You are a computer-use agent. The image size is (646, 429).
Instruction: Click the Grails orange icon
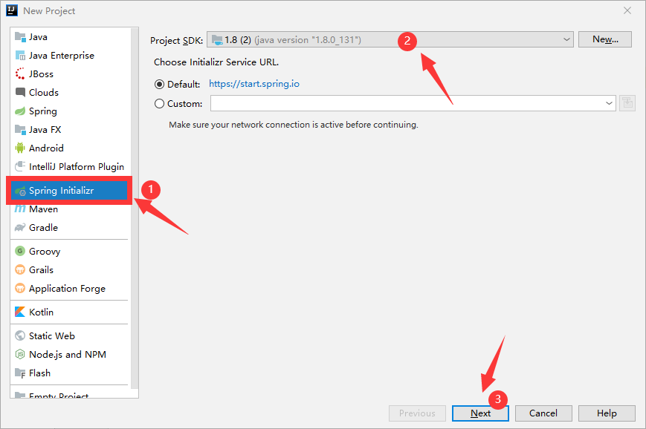click(20, 269)
